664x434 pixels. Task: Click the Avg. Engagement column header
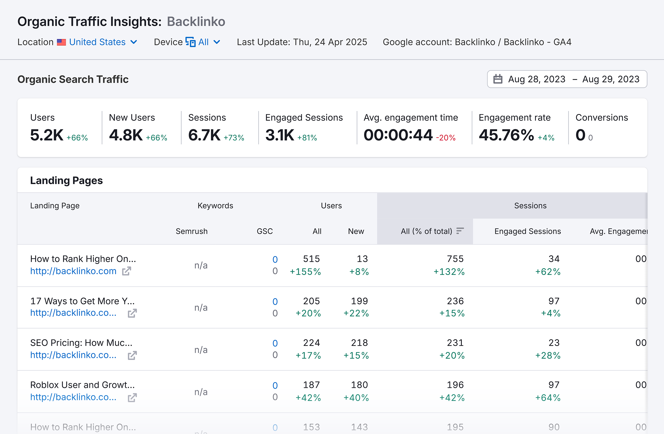click(x=618, y=231)
